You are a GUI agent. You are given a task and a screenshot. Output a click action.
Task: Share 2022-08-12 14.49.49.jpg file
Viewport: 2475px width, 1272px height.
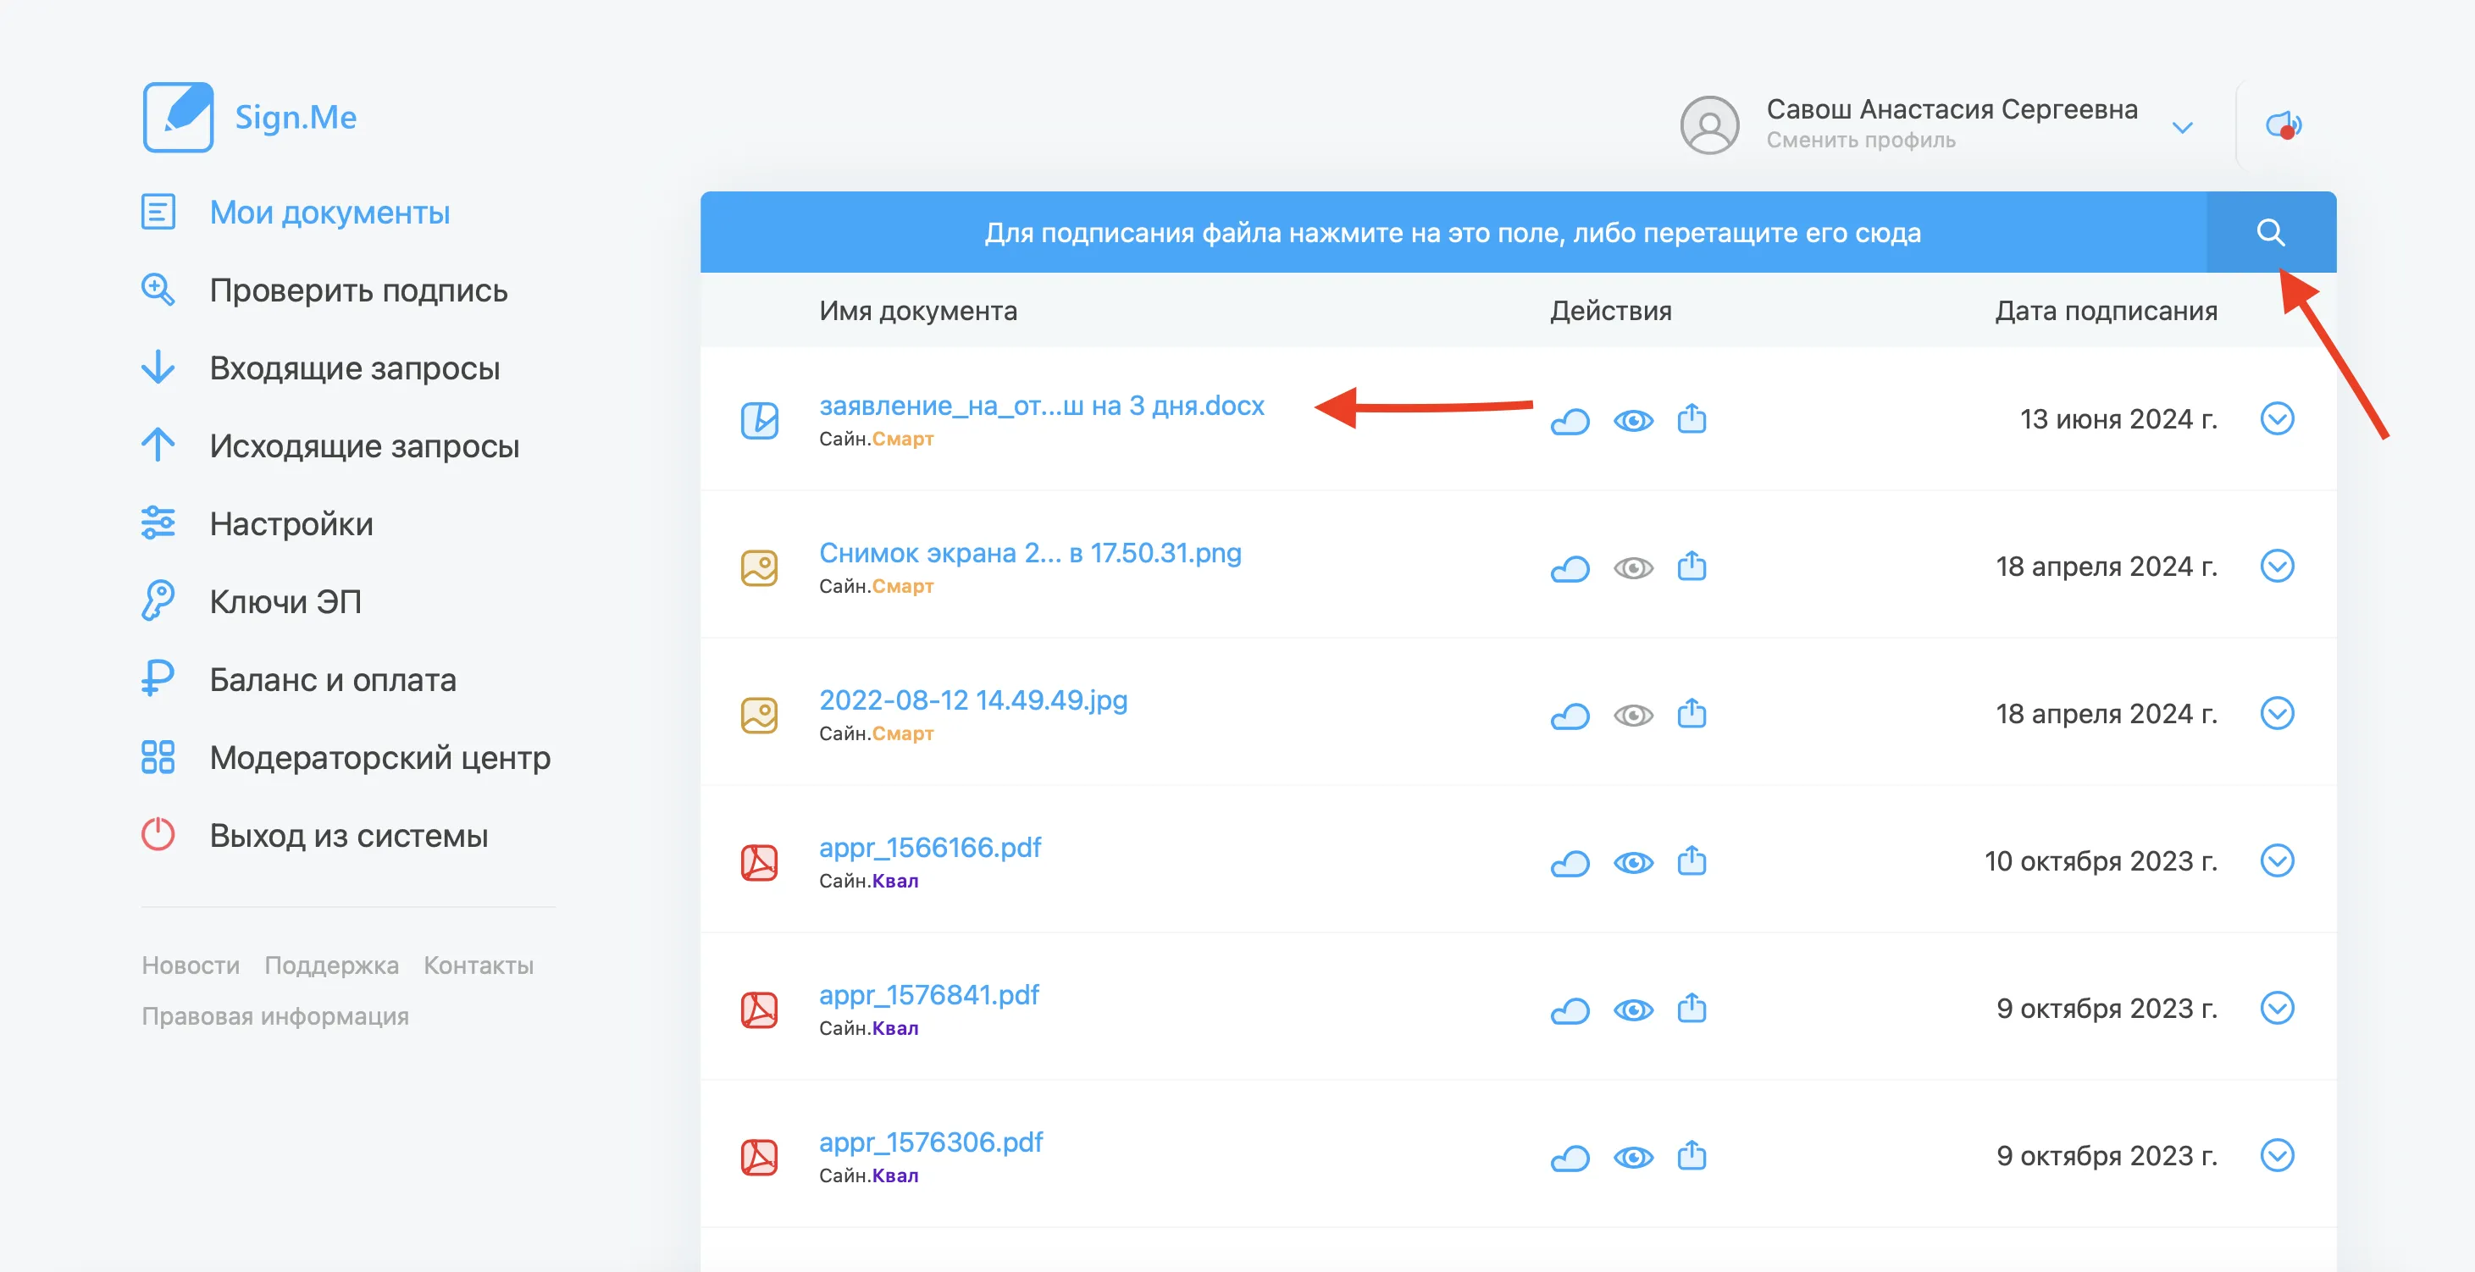point(1692,713)
